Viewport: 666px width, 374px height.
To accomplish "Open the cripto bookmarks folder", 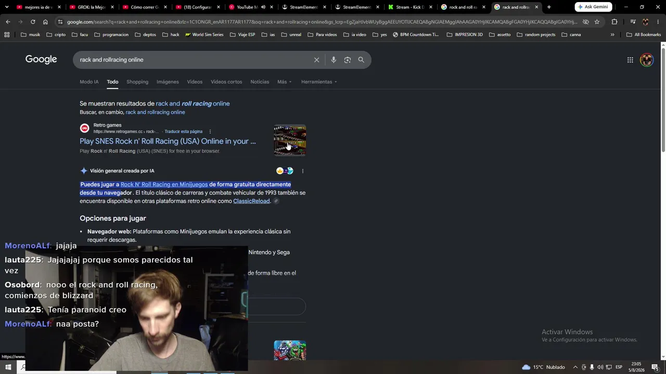I will (56, 34).
